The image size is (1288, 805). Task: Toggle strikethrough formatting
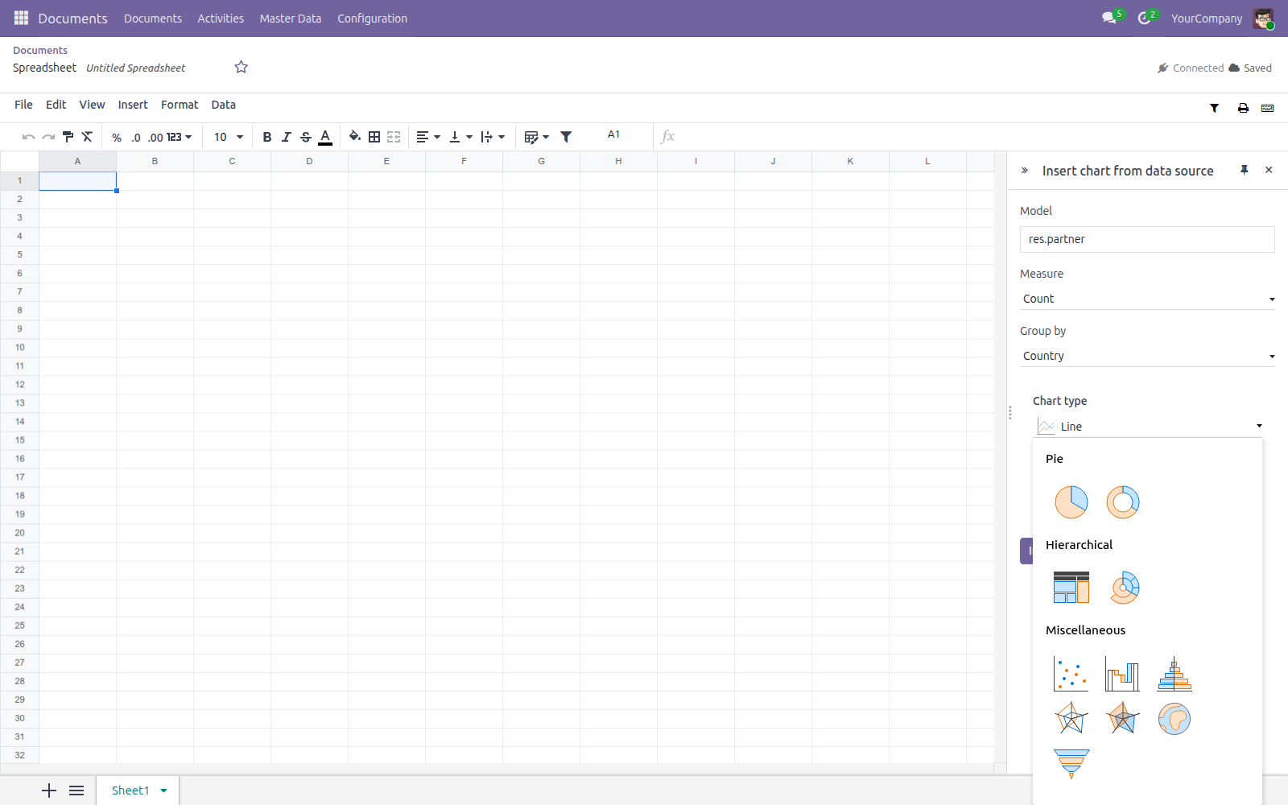306,137
